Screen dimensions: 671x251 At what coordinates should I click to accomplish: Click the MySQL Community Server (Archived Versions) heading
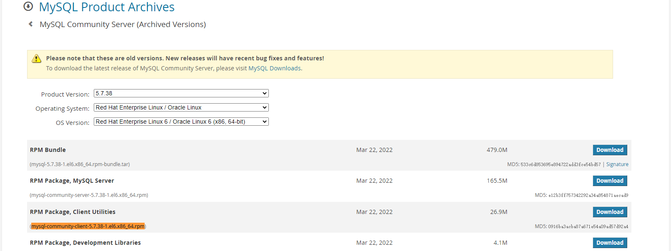(x=123, y=25)
